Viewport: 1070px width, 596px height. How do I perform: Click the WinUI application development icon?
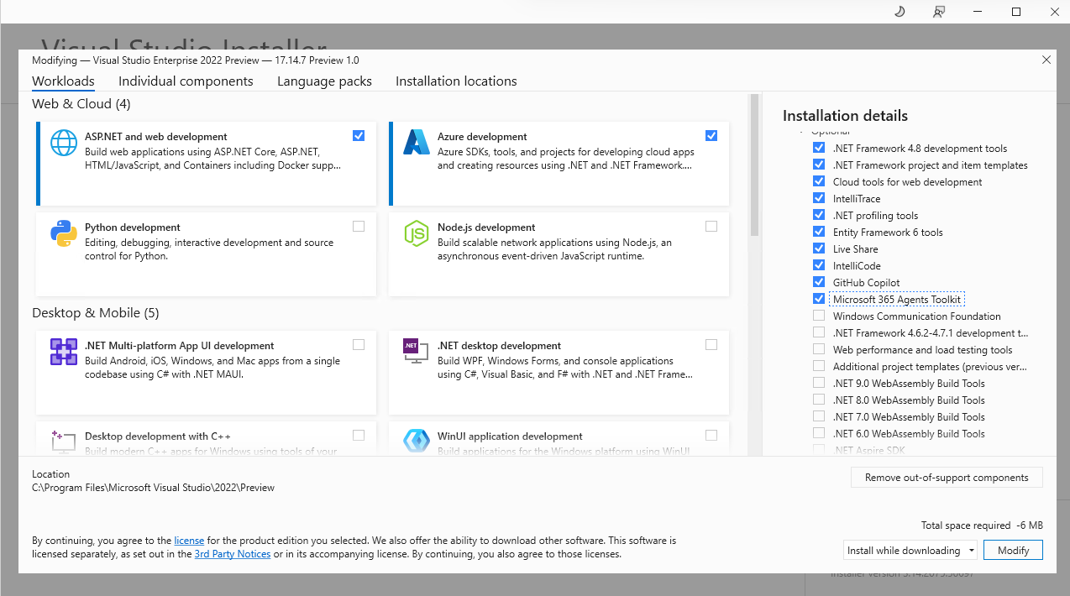[417, 441]
